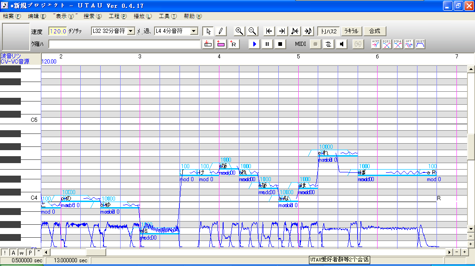The image size is (475, 266).
Task: Toggle the 'w' view button
Action: 22,253
